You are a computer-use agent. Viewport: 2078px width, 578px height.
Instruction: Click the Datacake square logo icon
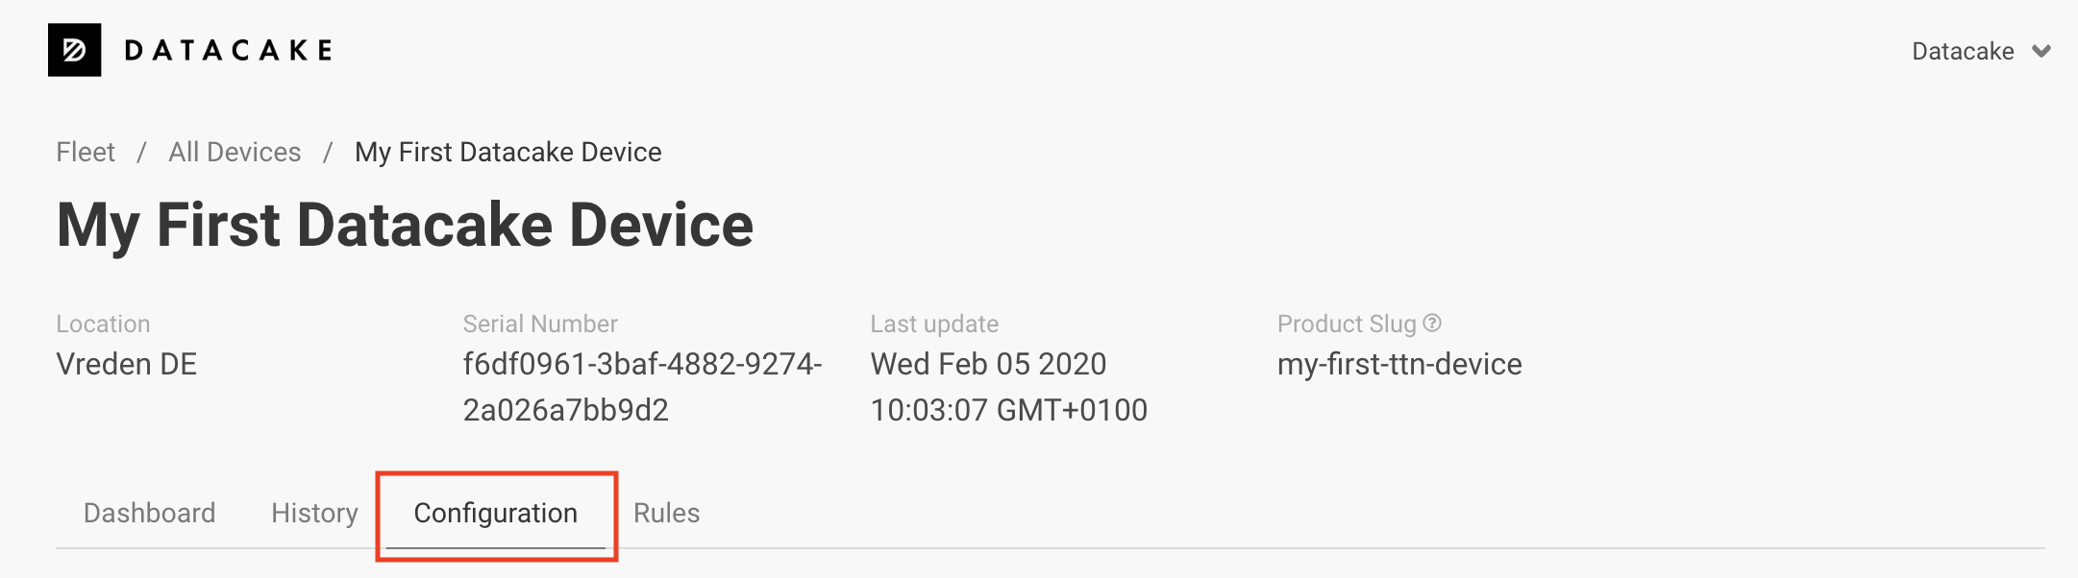pyautogui.click(x=75, y=50)
